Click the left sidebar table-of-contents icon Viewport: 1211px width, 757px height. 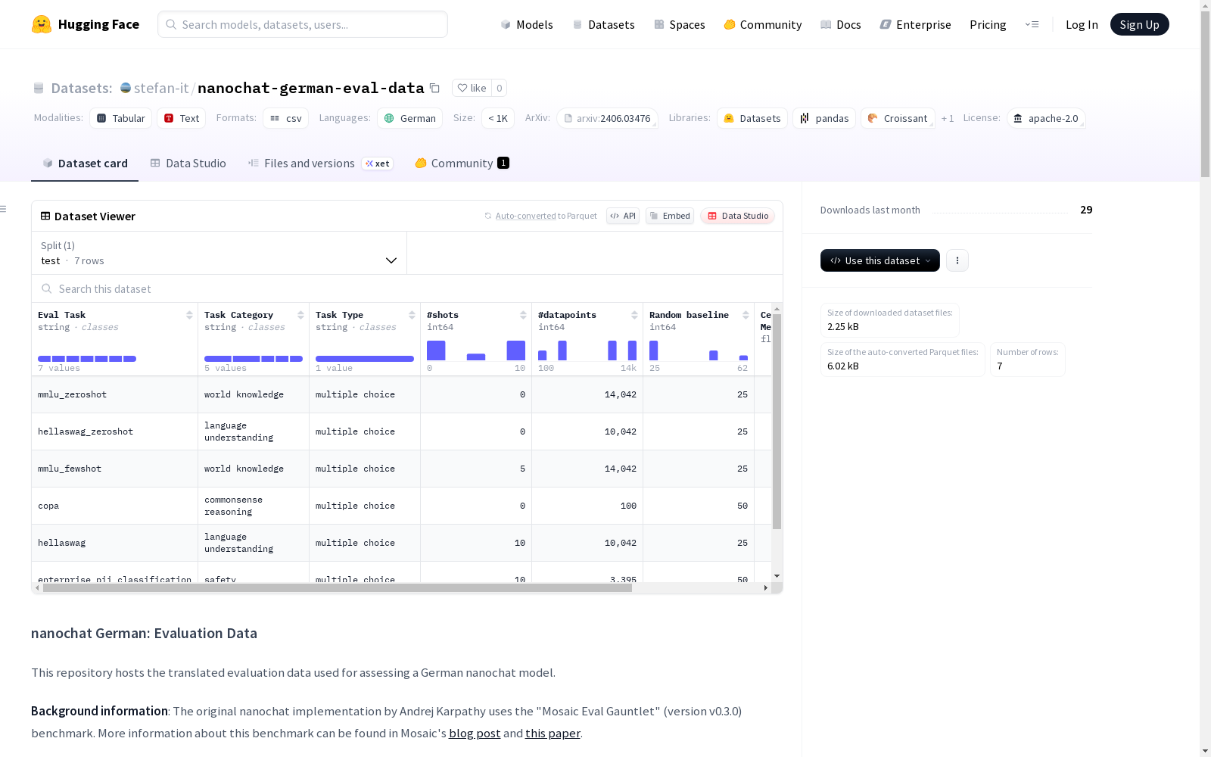4,209
